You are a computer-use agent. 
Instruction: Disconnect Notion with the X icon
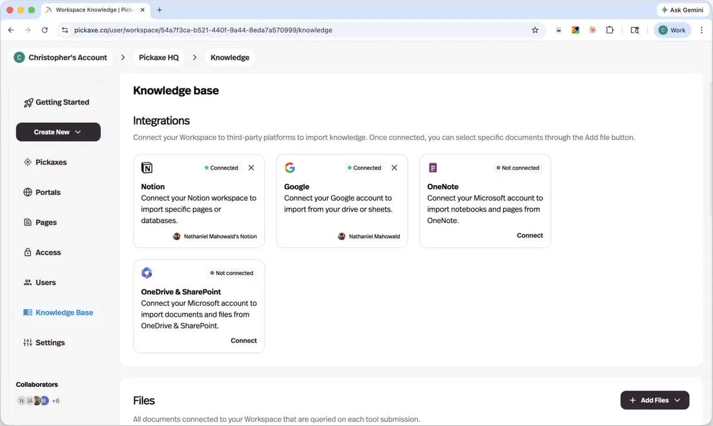coord(251,168)
